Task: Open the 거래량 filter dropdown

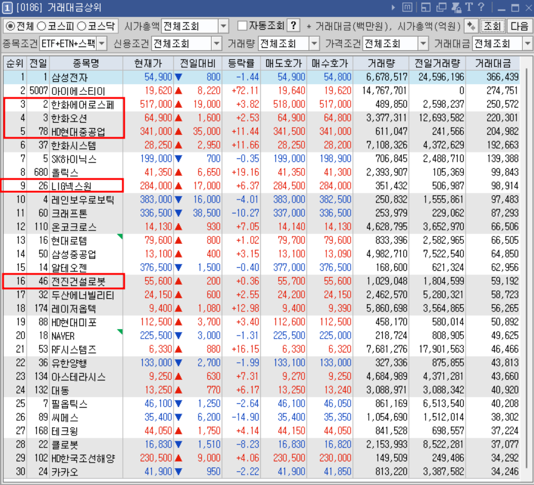Action: (x=314, y=44)
